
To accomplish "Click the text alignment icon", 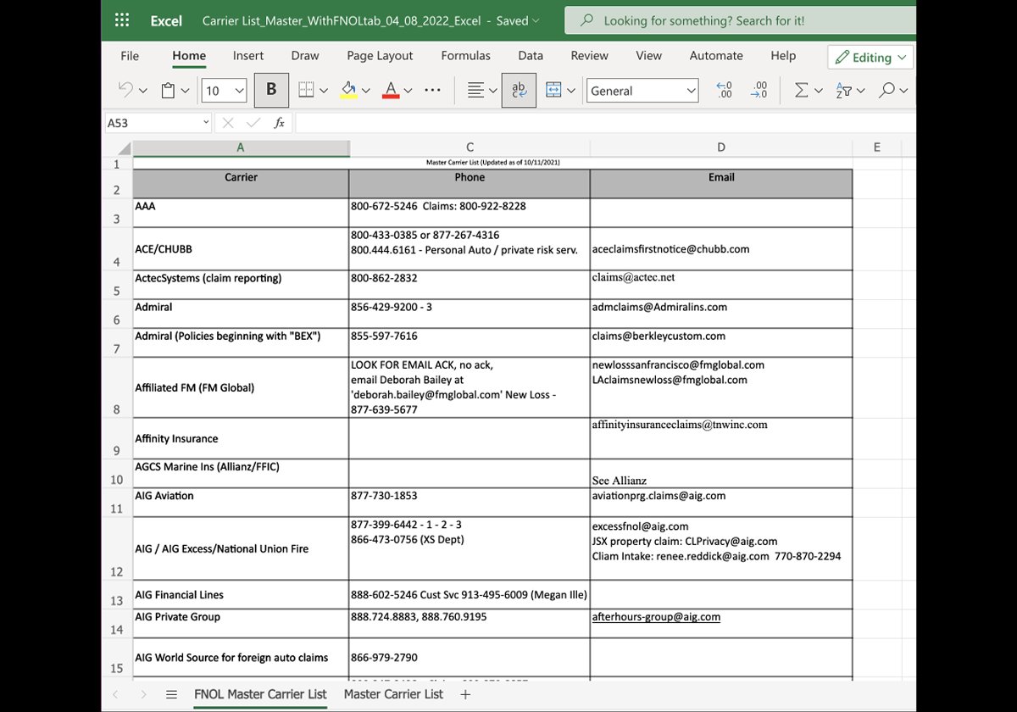I will 476,90.
